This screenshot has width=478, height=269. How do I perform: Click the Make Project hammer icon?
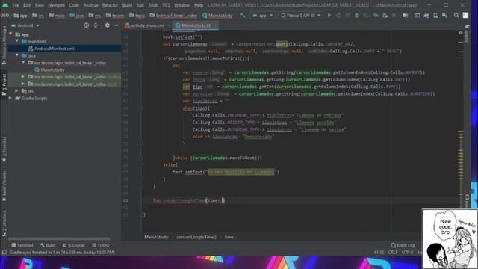pyautogui.click(x=242, y=15)
